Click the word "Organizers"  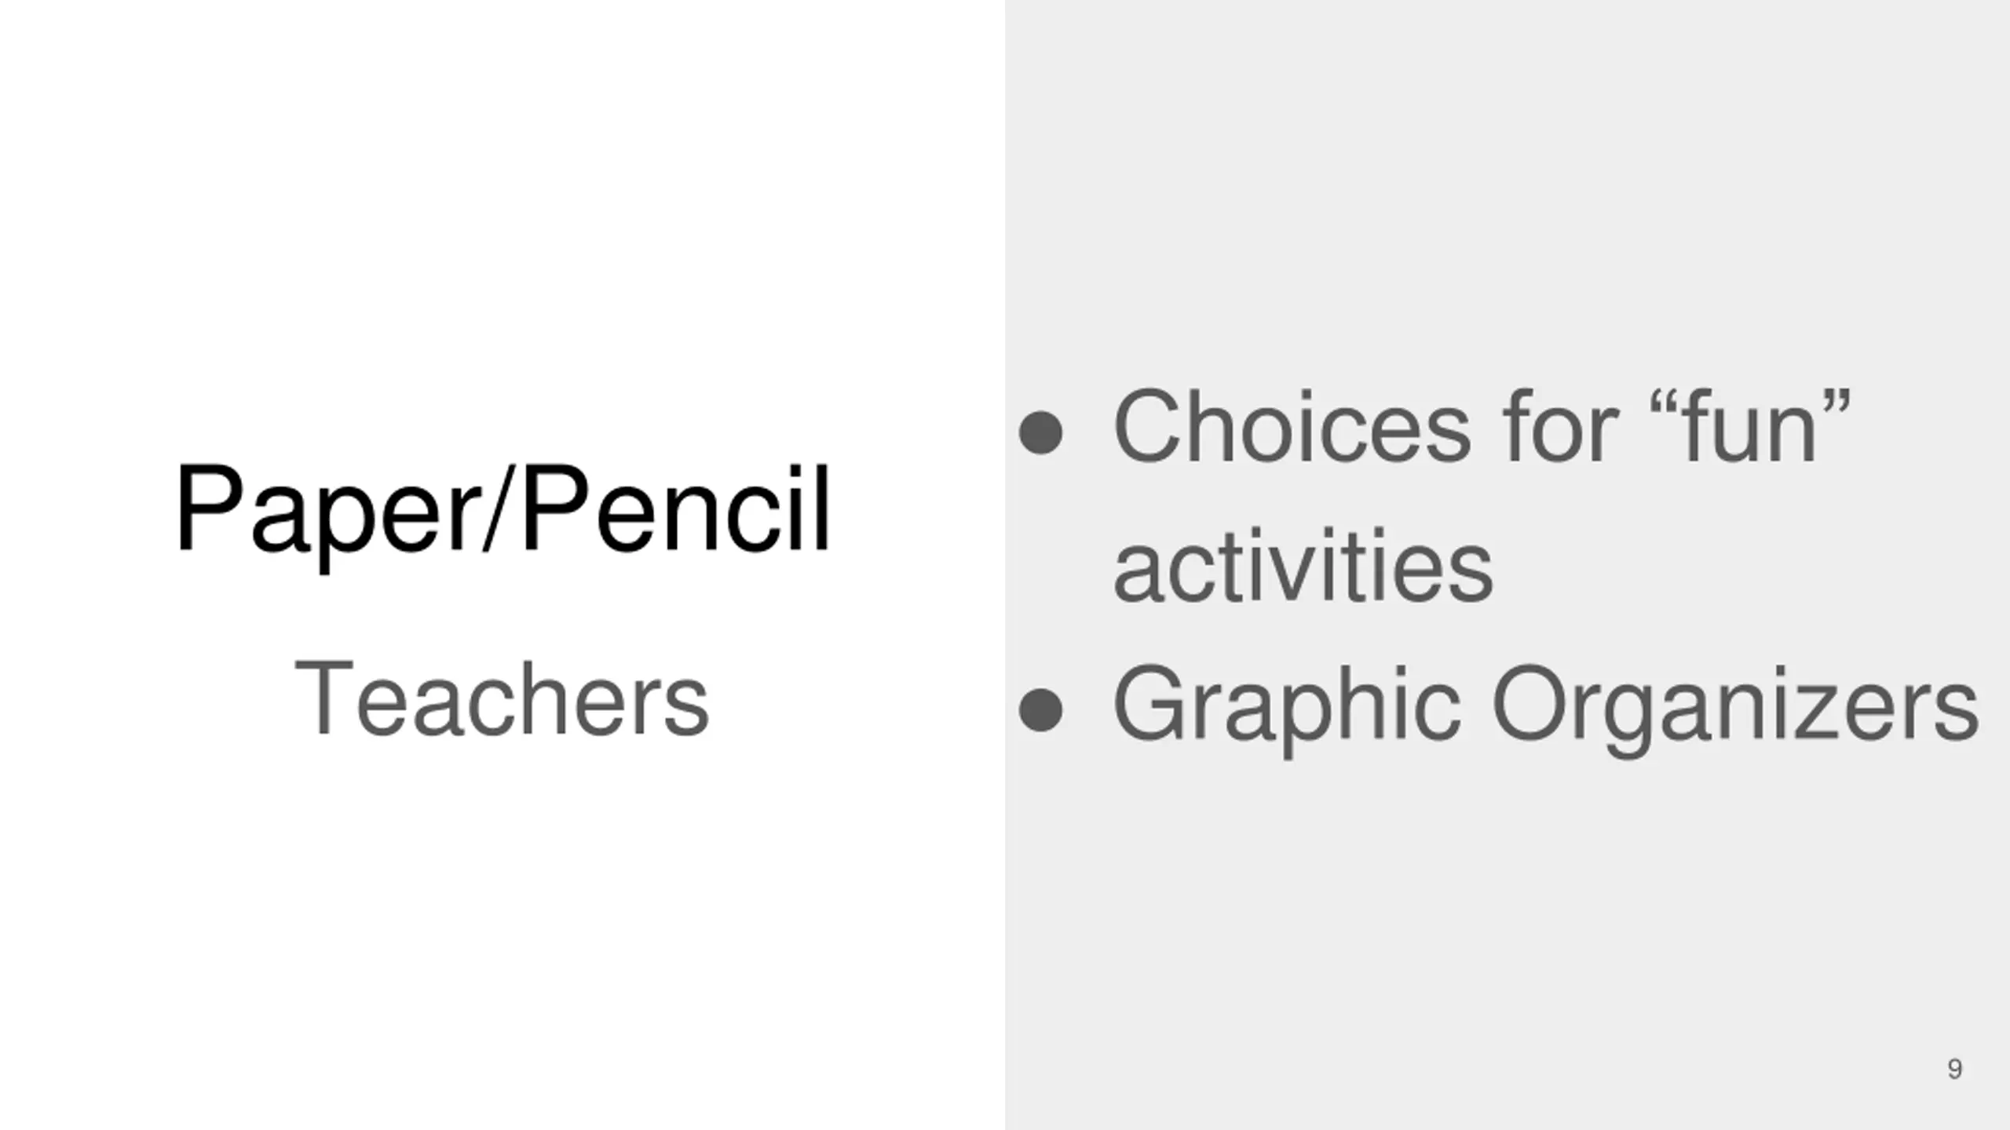(1735, 708)
